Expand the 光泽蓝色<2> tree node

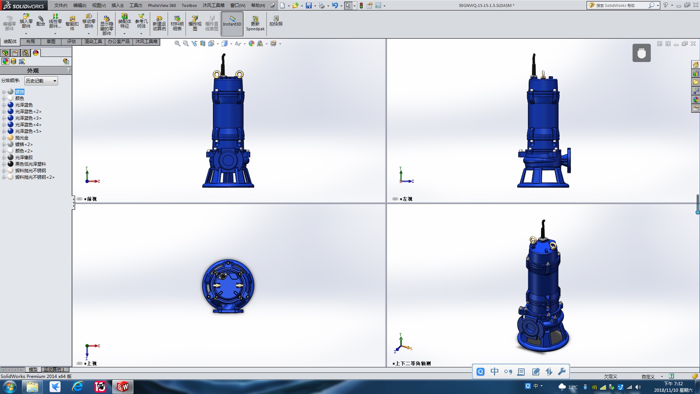pos(4,112)
